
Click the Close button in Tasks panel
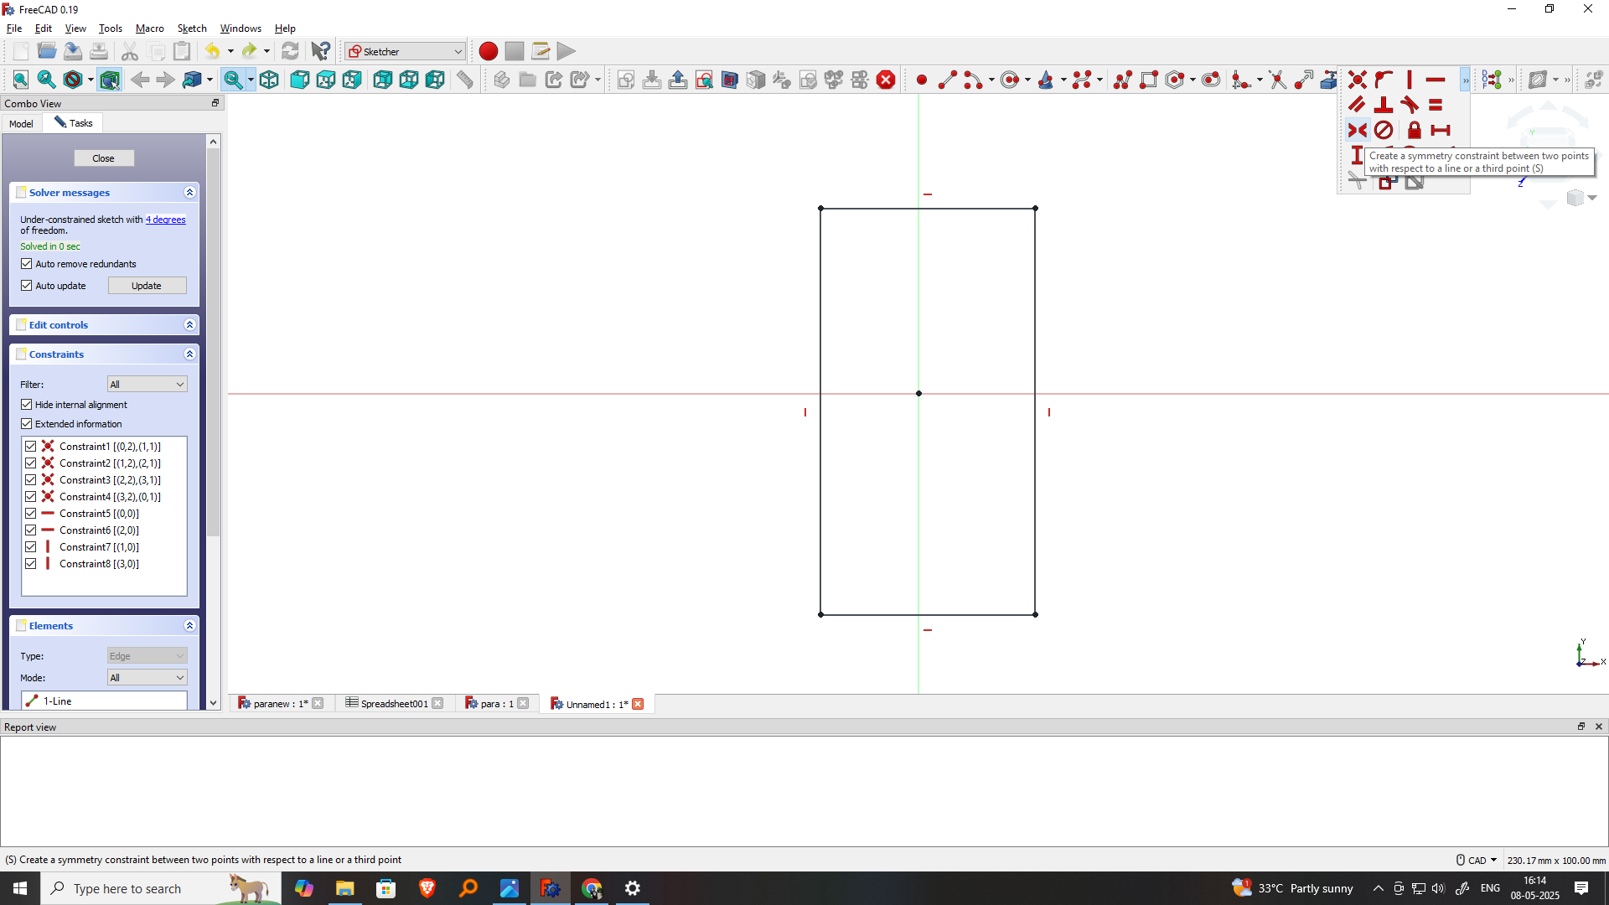coord(104,158)
